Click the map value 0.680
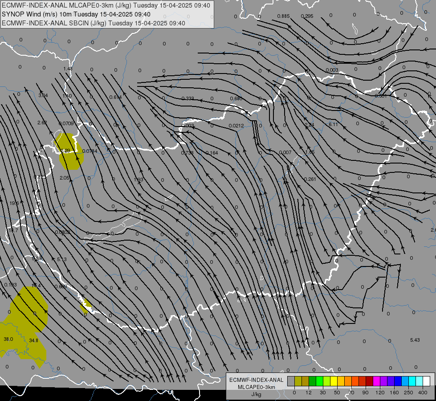The height and width of the screenshot is (401, 436). click(236, 98)
